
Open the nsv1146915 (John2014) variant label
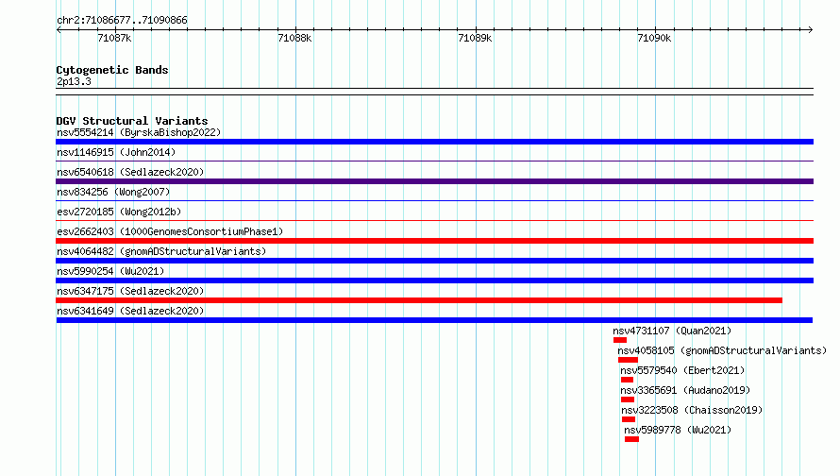pyautogui.click(x=116, y=152)
